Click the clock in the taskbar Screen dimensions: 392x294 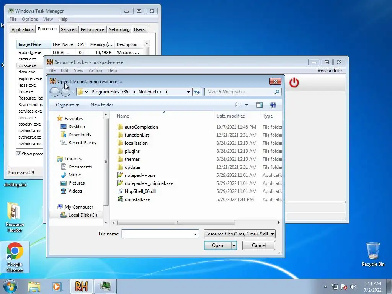click(x=372, y=286)
